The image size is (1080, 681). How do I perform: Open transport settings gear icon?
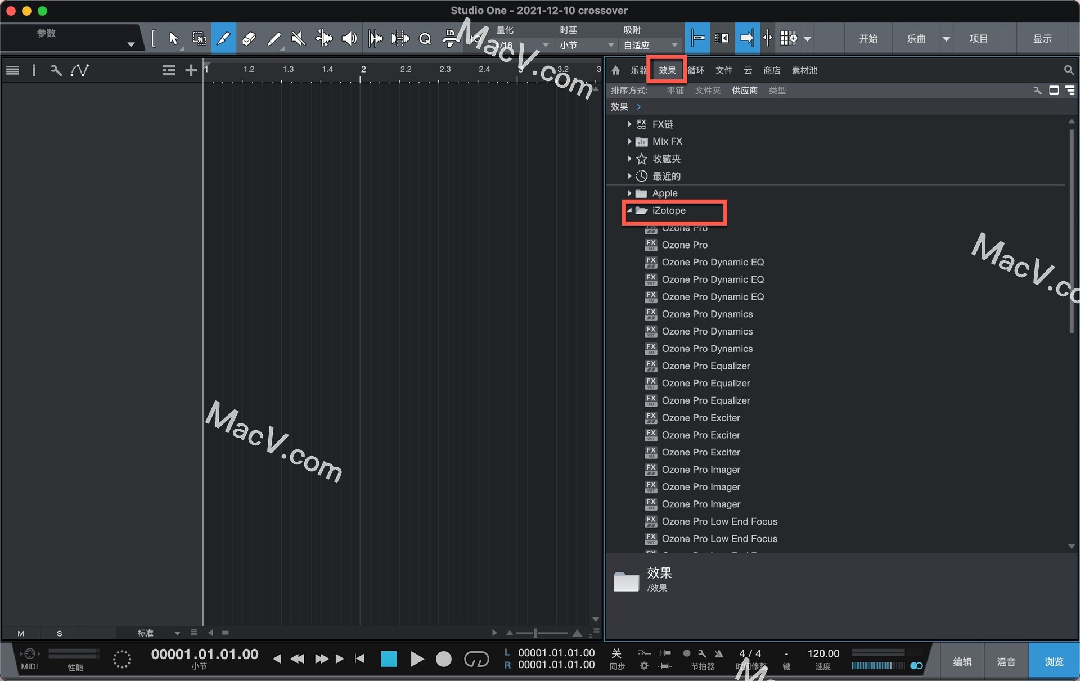644,666
